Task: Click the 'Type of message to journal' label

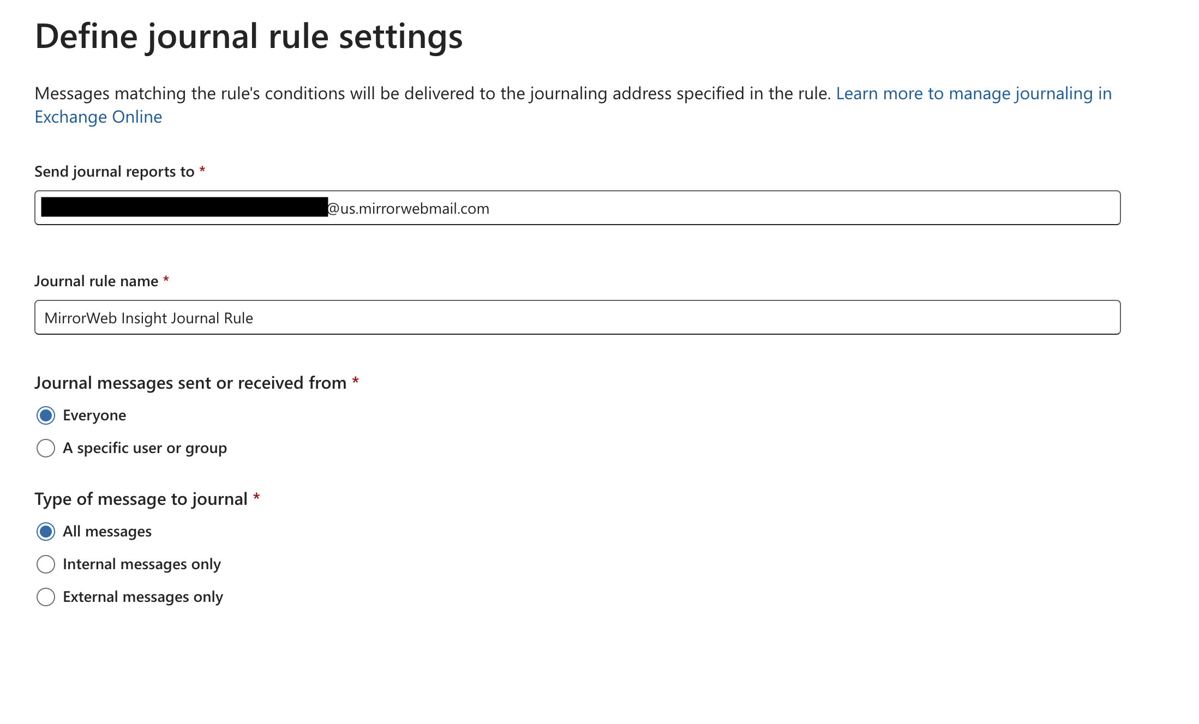Action: (x=141, y=499)
